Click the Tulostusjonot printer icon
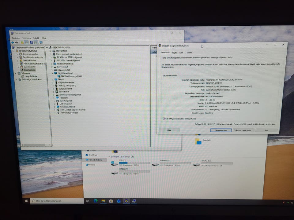 57,101
